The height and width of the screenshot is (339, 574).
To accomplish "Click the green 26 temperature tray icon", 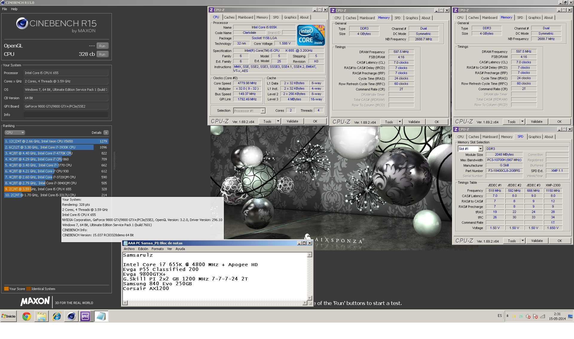I will pyautogui.click(x=521, y=317).
